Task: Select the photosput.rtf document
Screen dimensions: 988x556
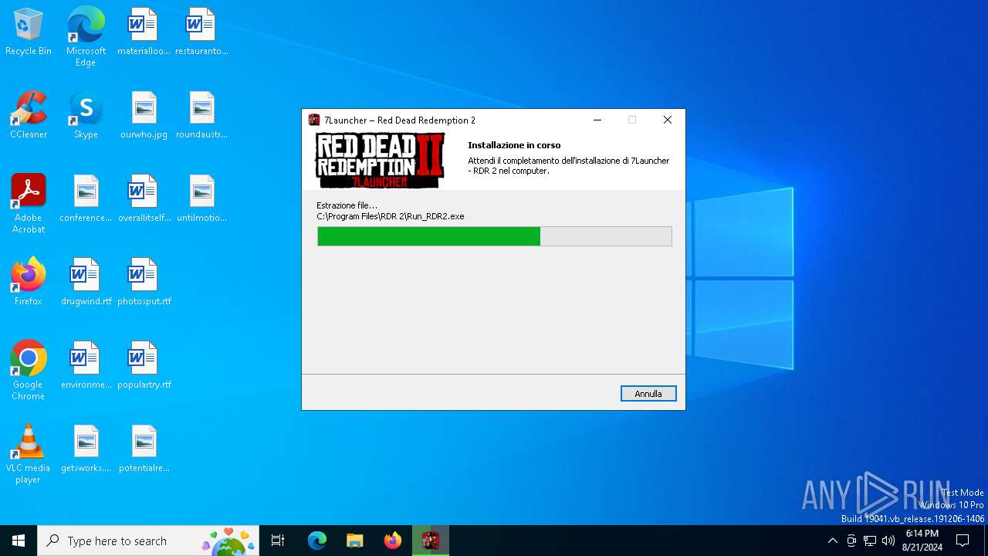Action: 144,283
